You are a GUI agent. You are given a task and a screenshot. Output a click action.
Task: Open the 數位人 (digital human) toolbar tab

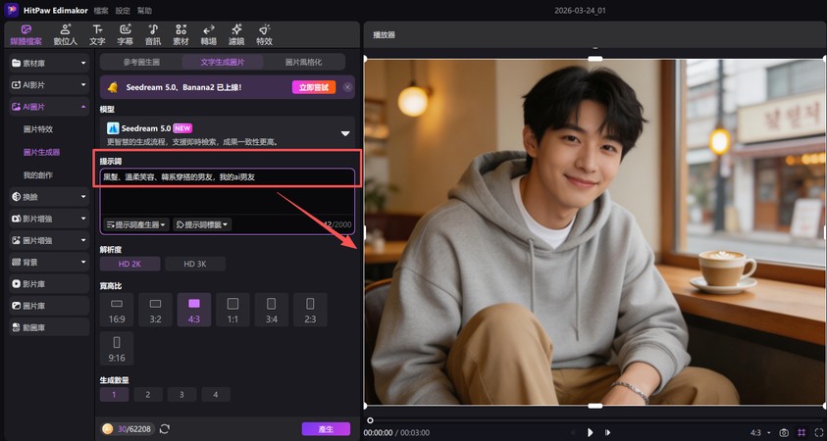pyautogui.click(x=65, y=34)
